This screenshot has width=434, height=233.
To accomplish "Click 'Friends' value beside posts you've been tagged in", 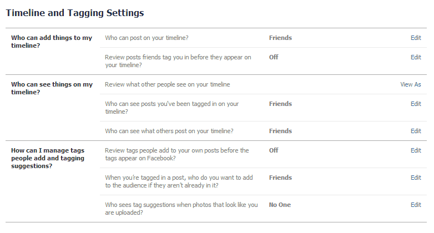I will (x=280, y=104).
